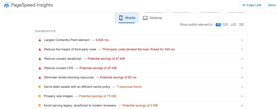Click red triangle beside Reduce unused CSS
Image resolution: width=278 pixels, height=109 pixels.
(40, 68)
